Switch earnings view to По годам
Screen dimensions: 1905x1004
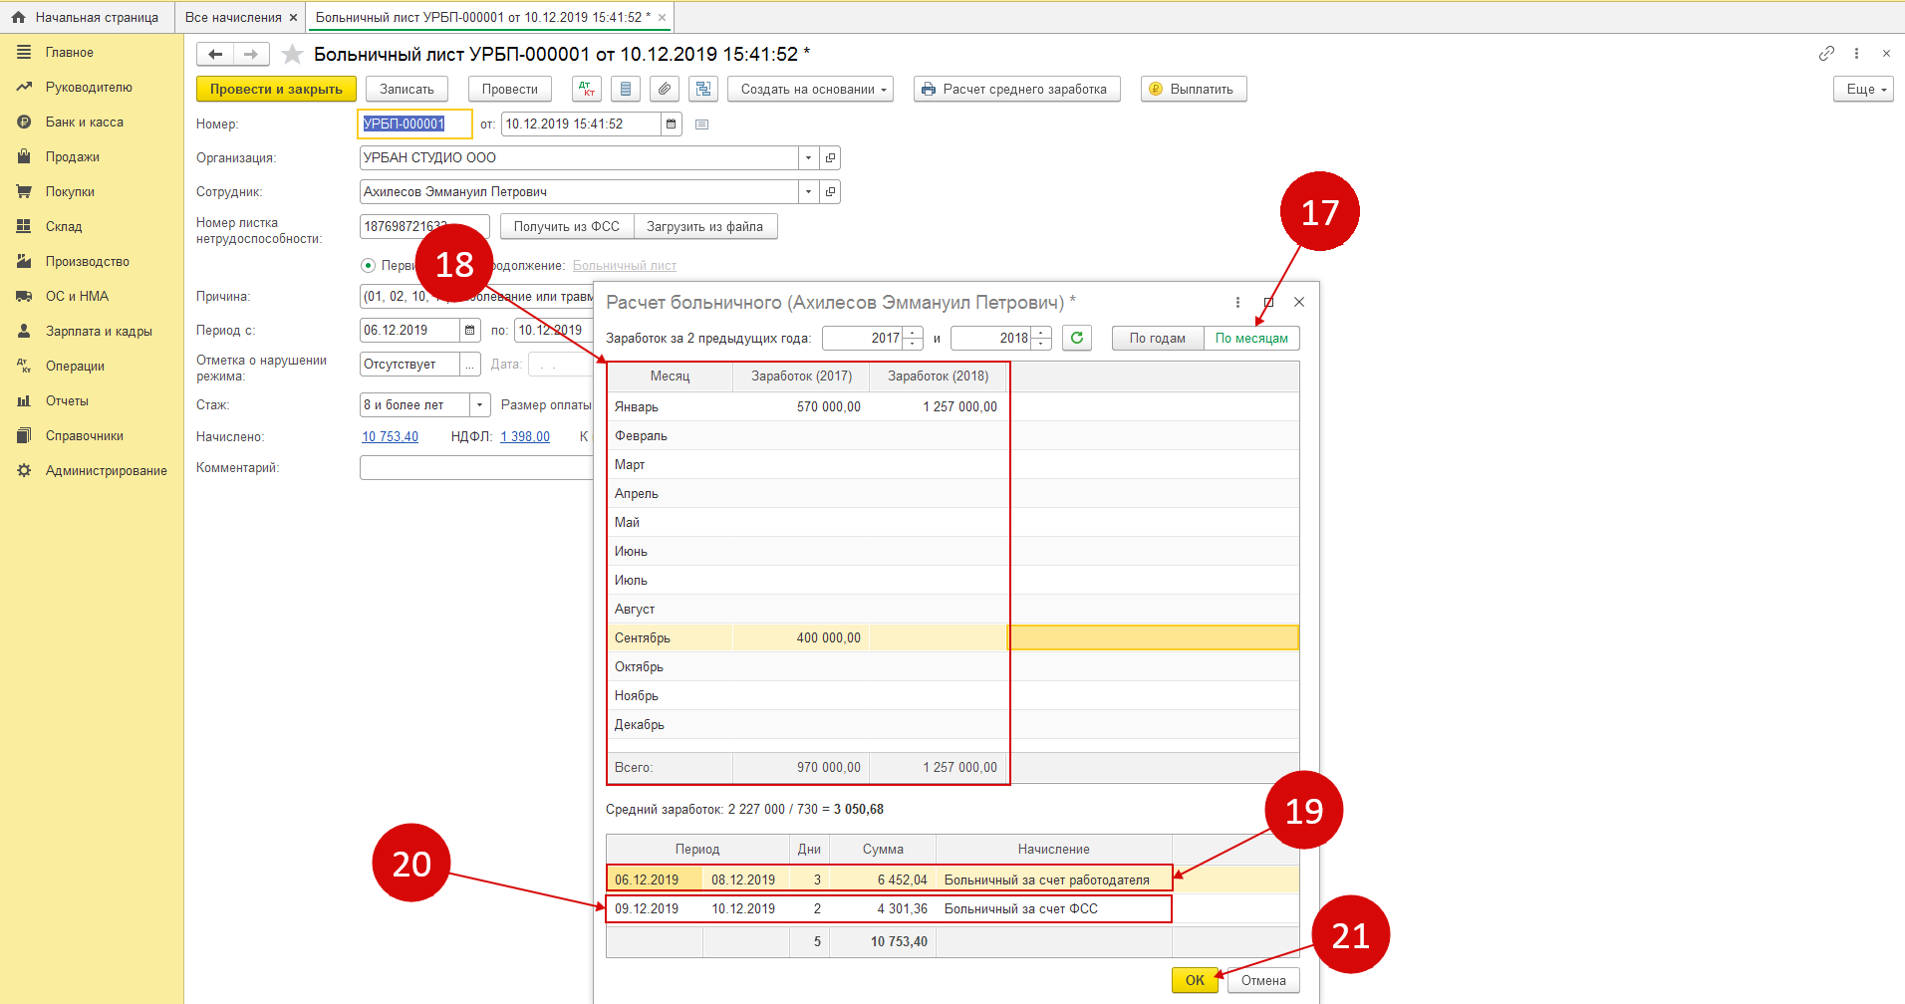click(x=1157, y=338)
